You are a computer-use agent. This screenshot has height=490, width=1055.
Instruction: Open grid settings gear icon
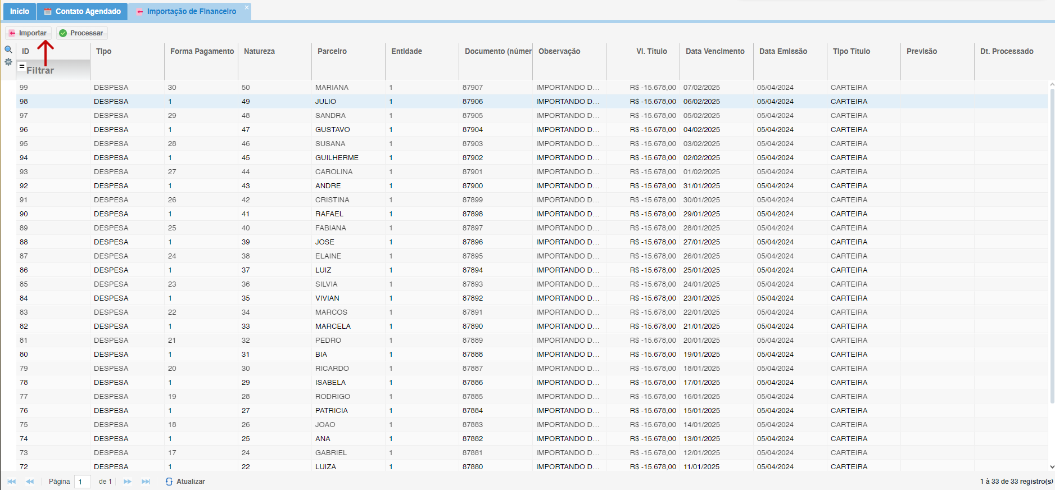pos(8,62)
